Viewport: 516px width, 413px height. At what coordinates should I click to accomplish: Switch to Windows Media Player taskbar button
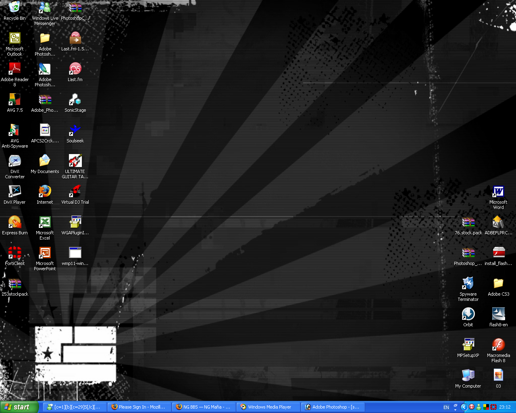[268, 407]
